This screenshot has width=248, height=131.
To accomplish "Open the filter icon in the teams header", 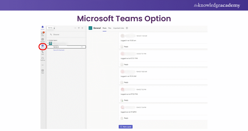I will point(79,28).
